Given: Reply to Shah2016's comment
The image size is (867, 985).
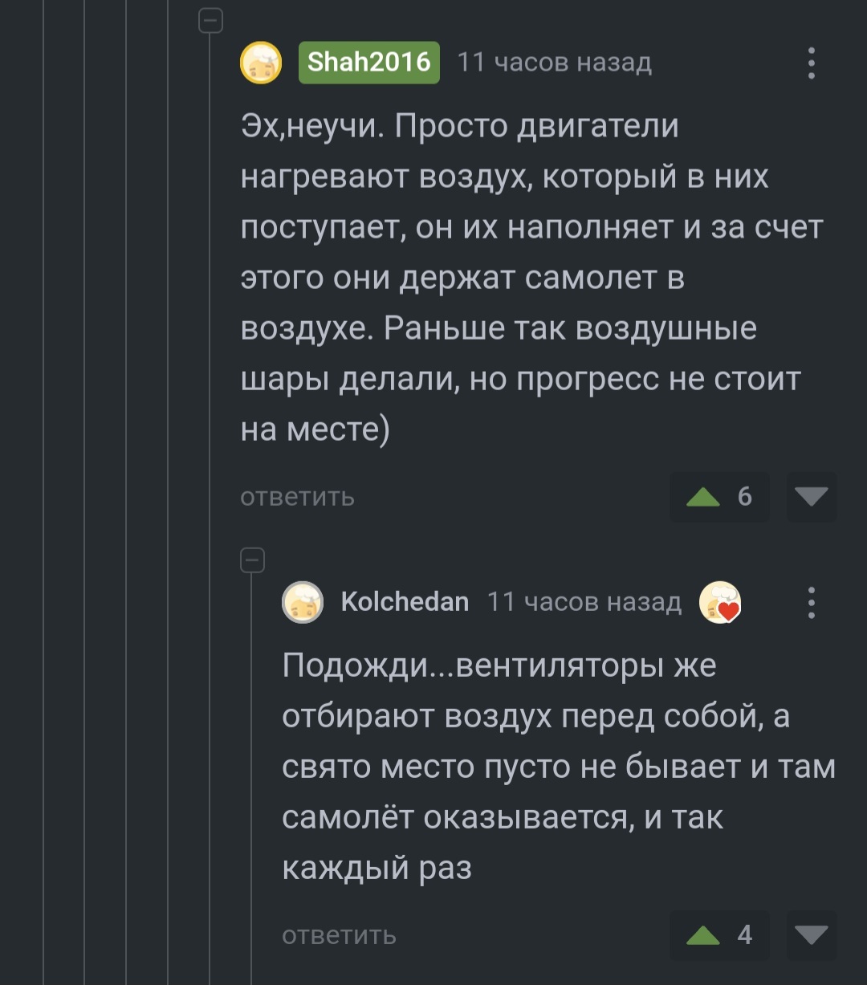Looking at the screenshot, I should (297, 497).
